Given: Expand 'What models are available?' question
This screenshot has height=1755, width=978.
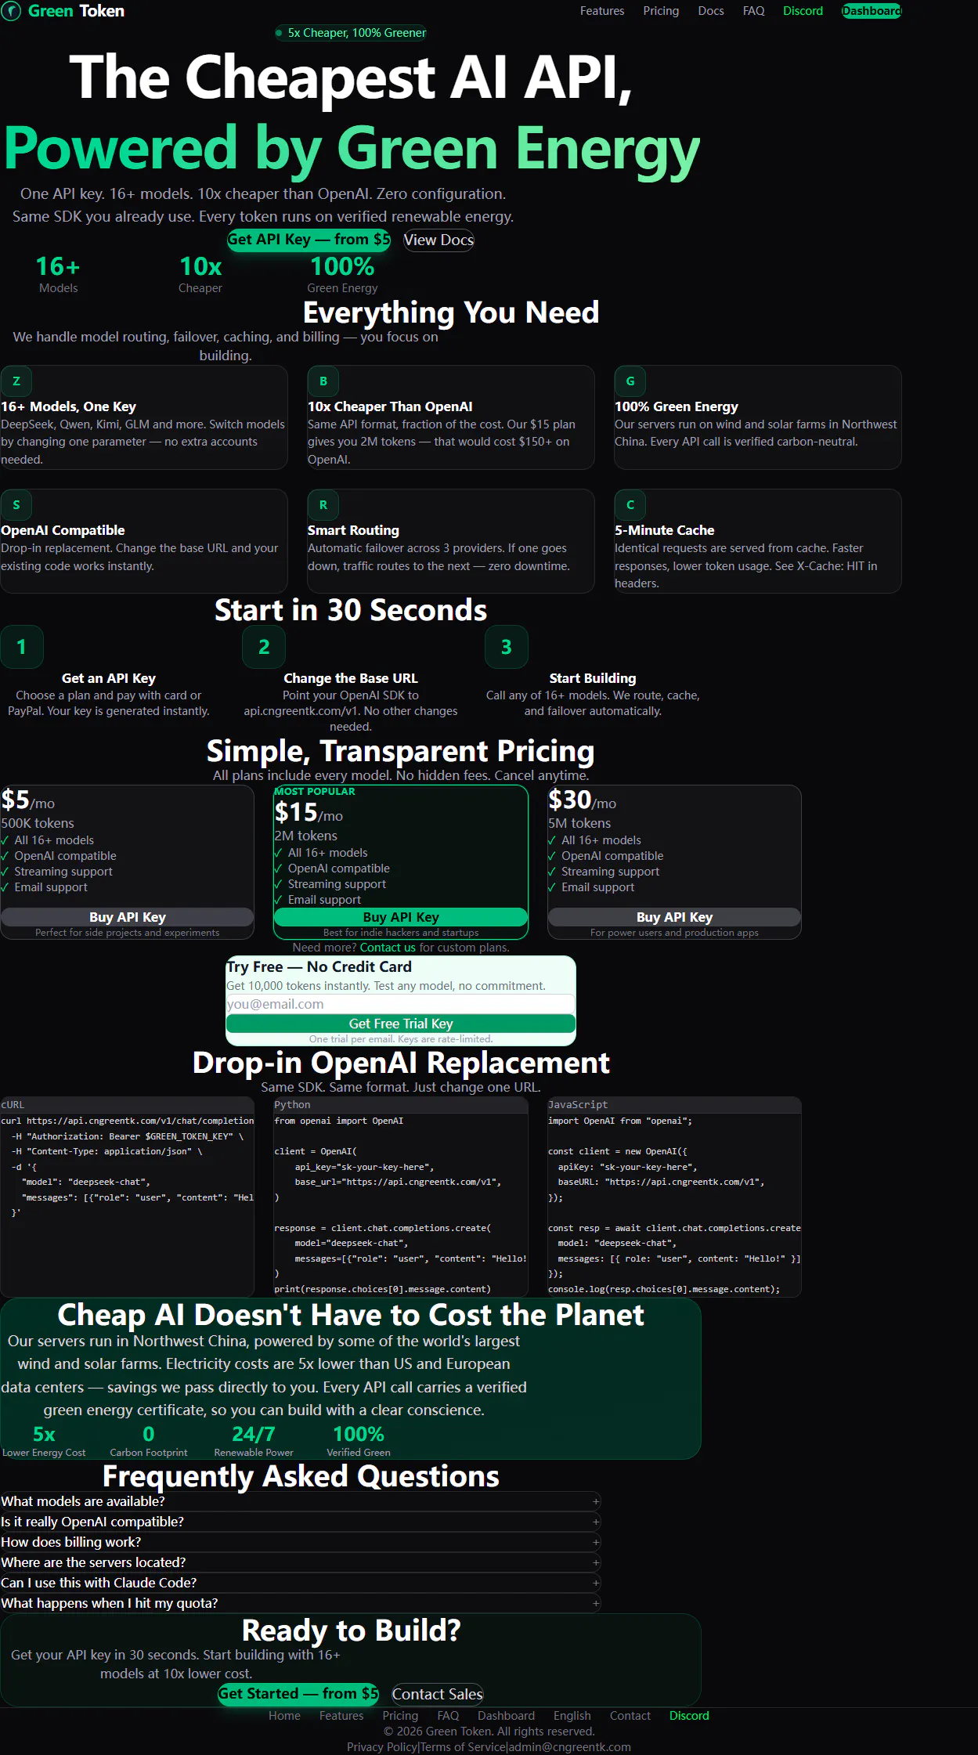Looking at the screenshot, I should tap(301, 1501).
